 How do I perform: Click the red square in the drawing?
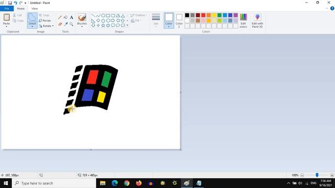92,77
